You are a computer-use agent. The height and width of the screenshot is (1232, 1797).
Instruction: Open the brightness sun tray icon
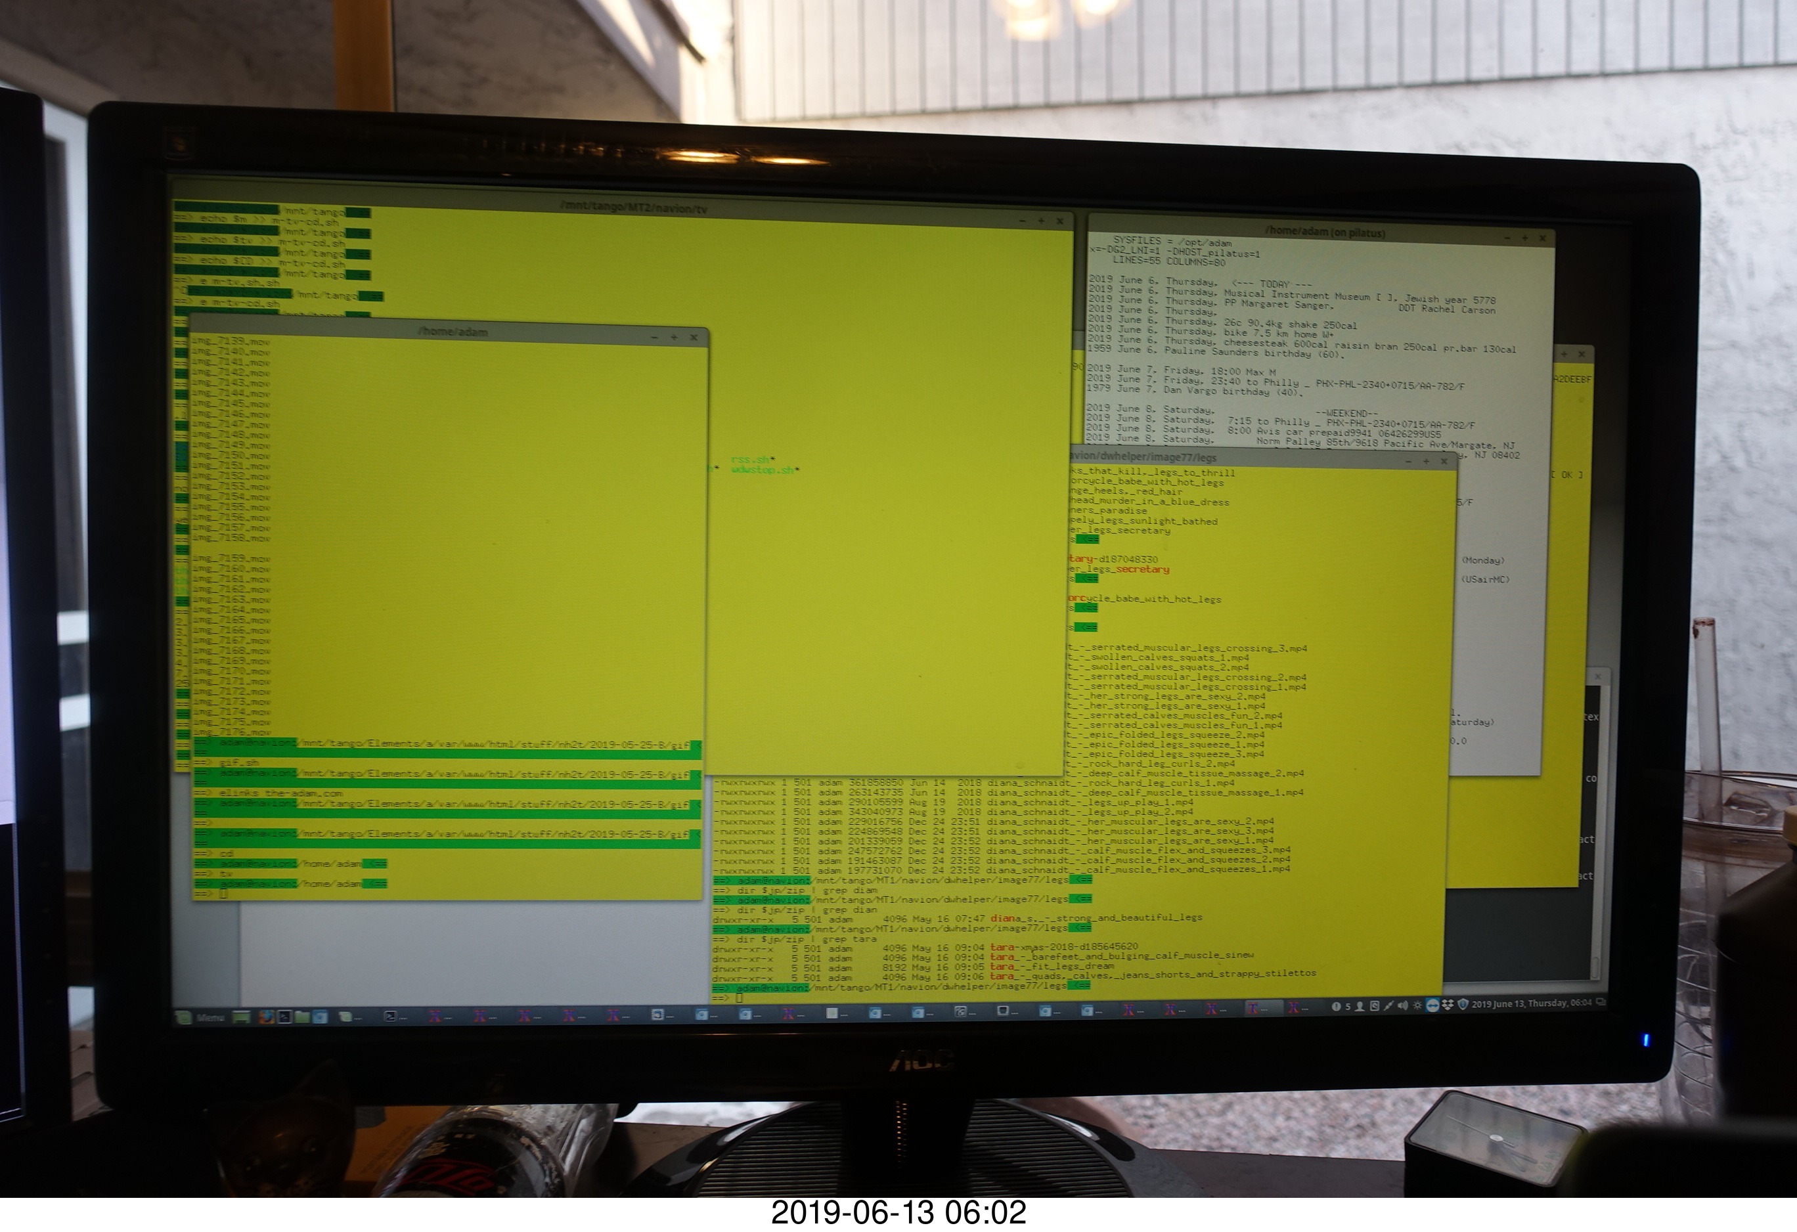[1417, 1005]
